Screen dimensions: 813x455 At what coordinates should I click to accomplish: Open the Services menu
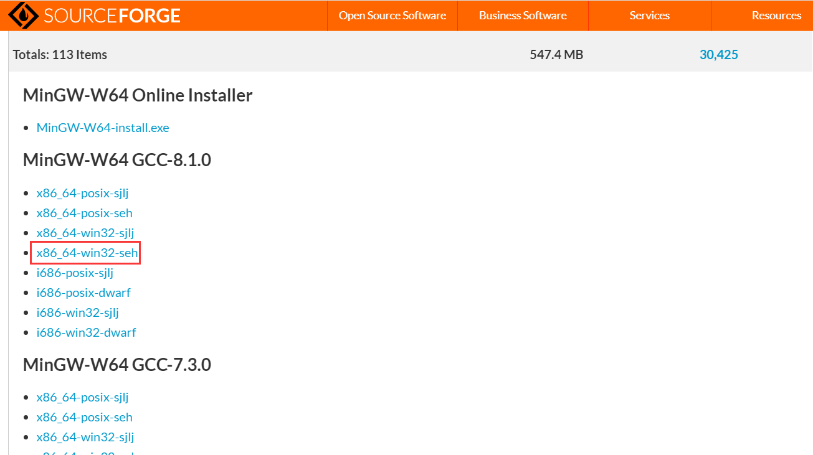649,15
